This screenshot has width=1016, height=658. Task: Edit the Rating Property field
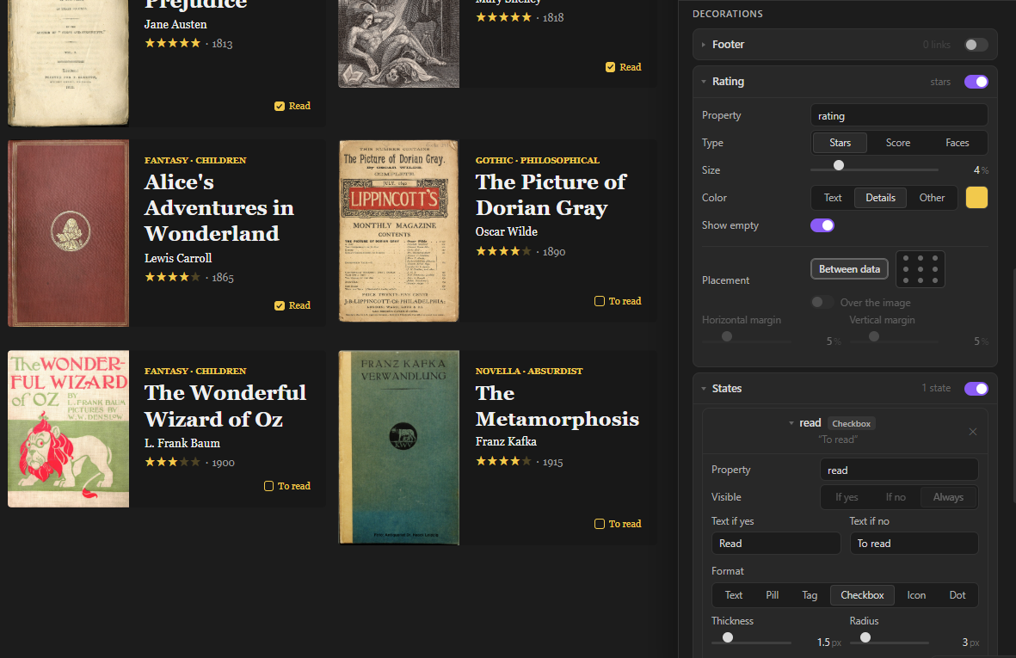point(899,116)
